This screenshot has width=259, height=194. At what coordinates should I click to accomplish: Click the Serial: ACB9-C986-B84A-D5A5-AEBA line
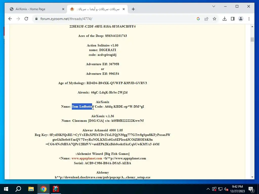click(102, 163)
